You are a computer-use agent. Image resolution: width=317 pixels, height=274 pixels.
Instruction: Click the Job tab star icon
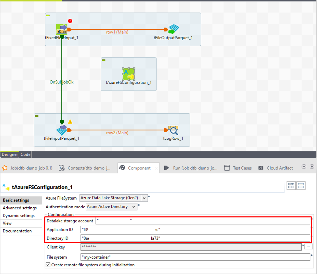click(x=5, y=168)
